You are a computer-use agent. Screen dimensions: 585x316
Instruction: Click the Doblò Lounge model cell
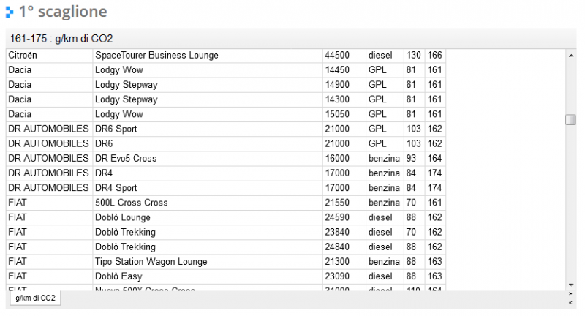point(123,217)
